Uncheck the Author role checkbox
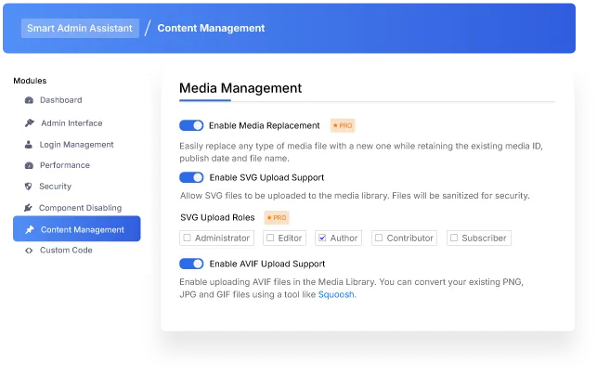610x387 pixels. pyautogui.click(x=321, y=239)
